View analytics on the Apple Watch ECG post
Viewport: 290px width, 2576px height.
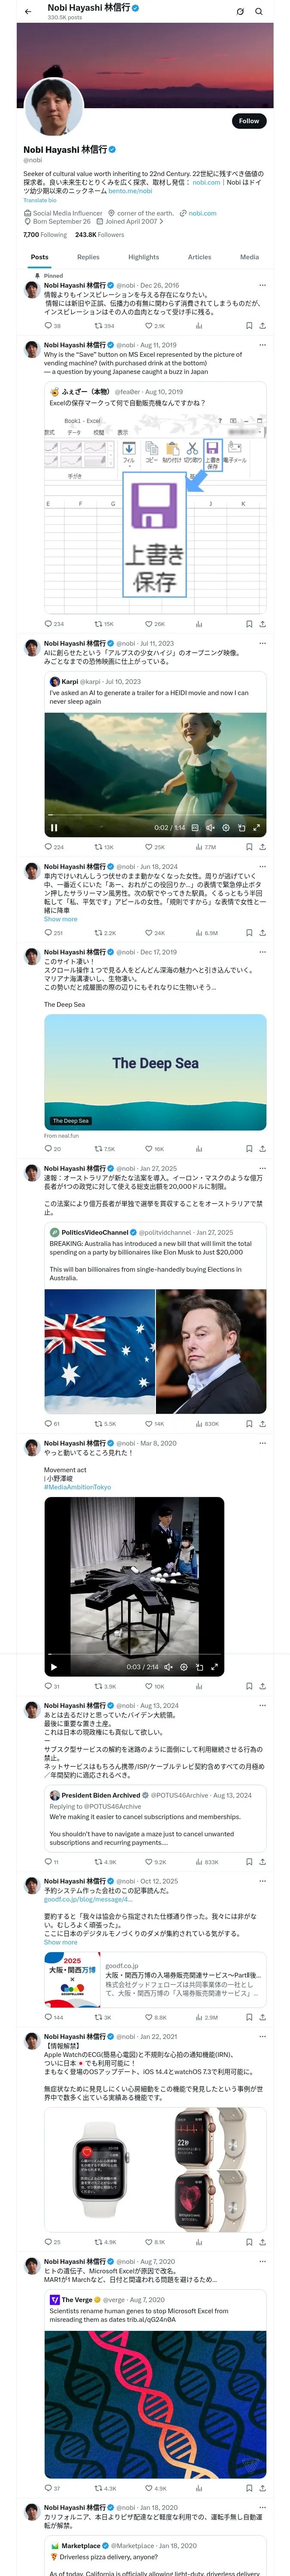[x=200, y=2242]
